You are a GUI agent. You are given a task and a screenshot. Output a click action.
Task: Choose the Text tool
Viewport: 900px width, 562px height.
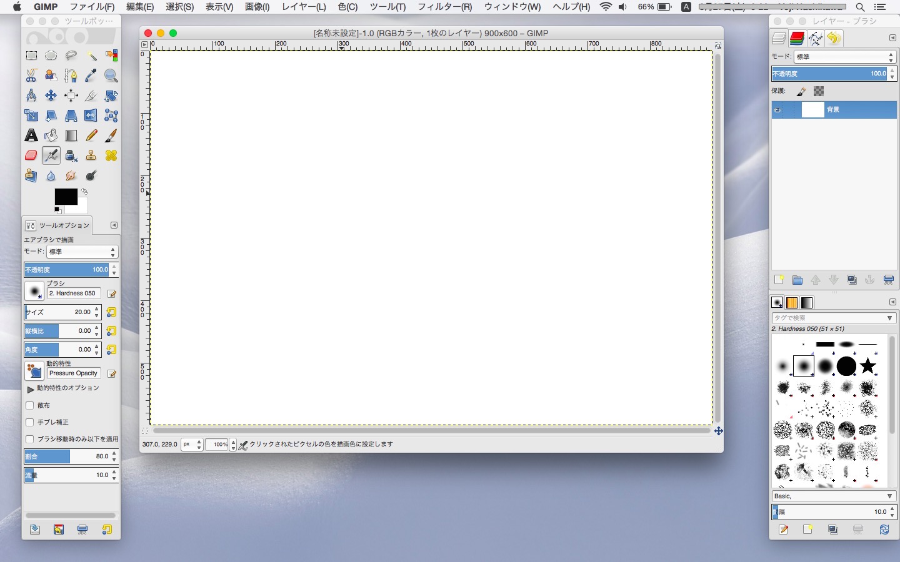pyautogui.click(x=31, y=136)
